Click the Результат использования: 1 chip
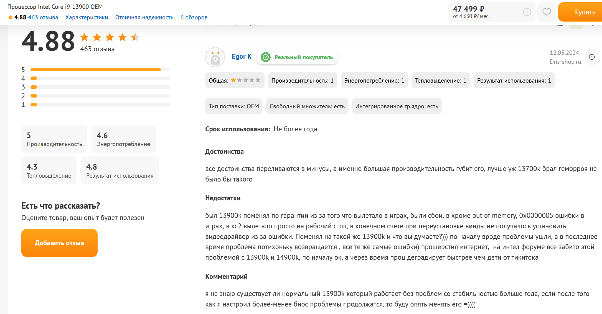 [x=514, y=80]
